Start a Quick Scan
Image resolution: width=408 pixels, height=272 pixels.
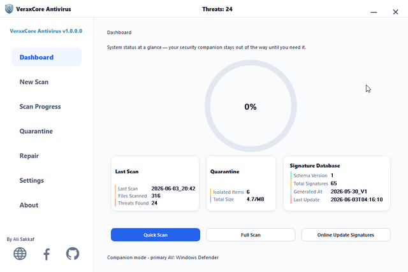coord(156,235)
